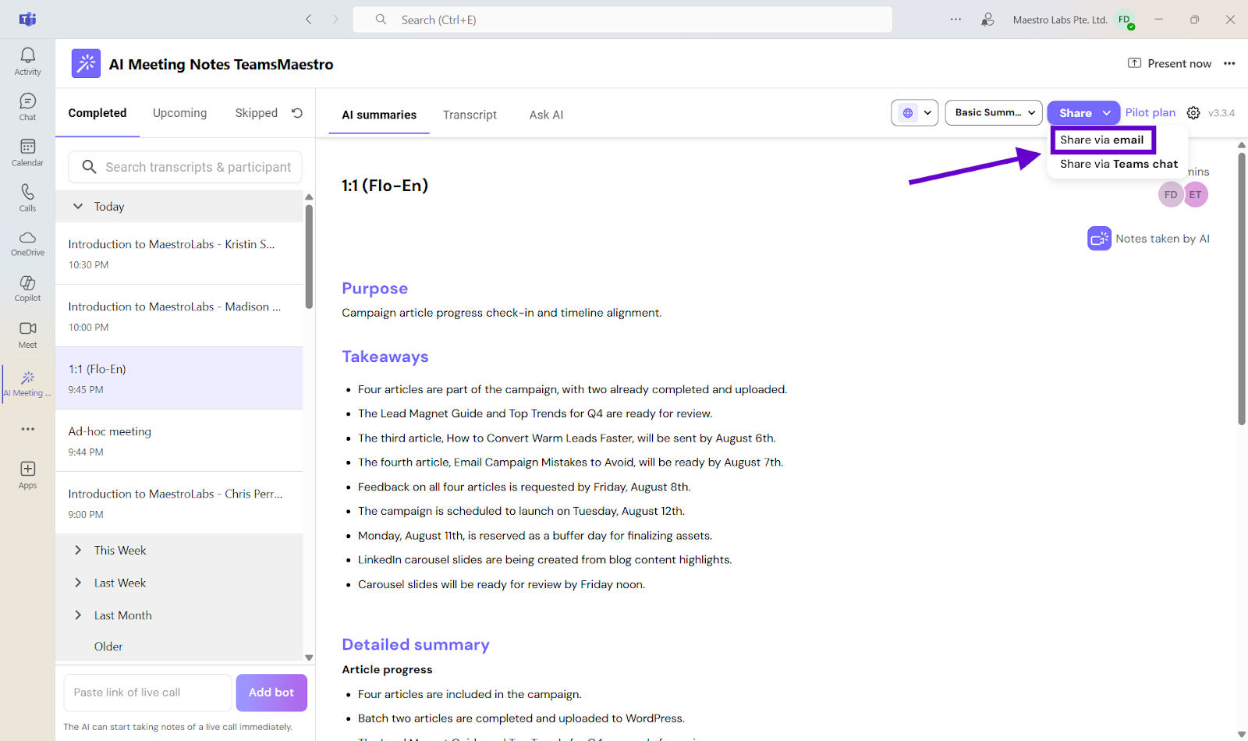Select the 1:1 (Flo-En) meeting entry
The width and height of the screenshot is (1248, 741).
(179, 378)
